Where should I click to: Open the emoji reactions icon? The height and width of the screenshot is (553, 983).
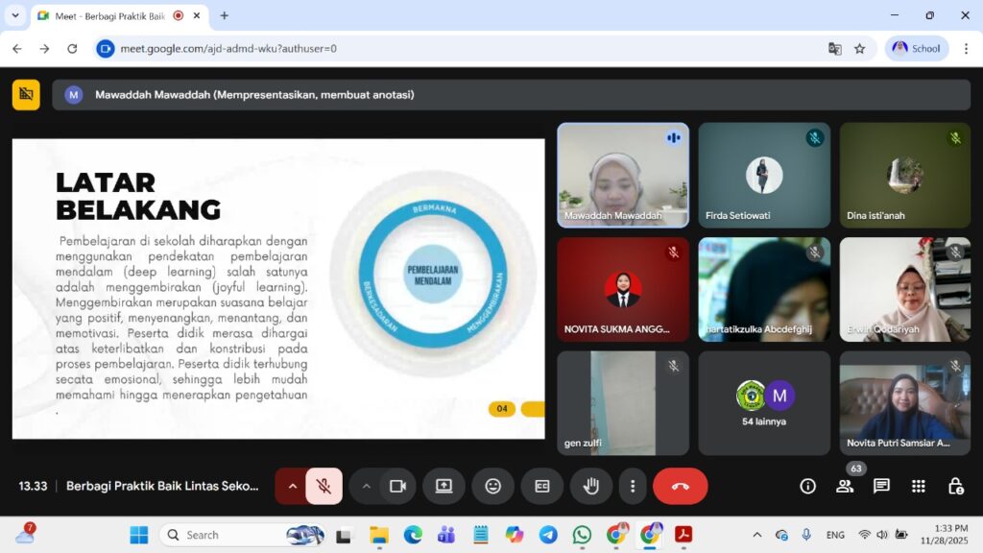(492, 486)
